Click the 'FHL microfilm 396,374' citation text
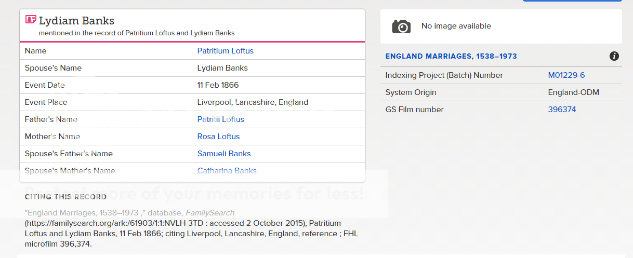Viewport: 633px width, 258px height. [x=192, y=239]
